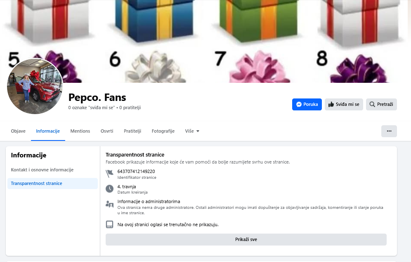The image size is (411, 262).
Task: Switch to the Mentions tab
Action: pos(80,131)
